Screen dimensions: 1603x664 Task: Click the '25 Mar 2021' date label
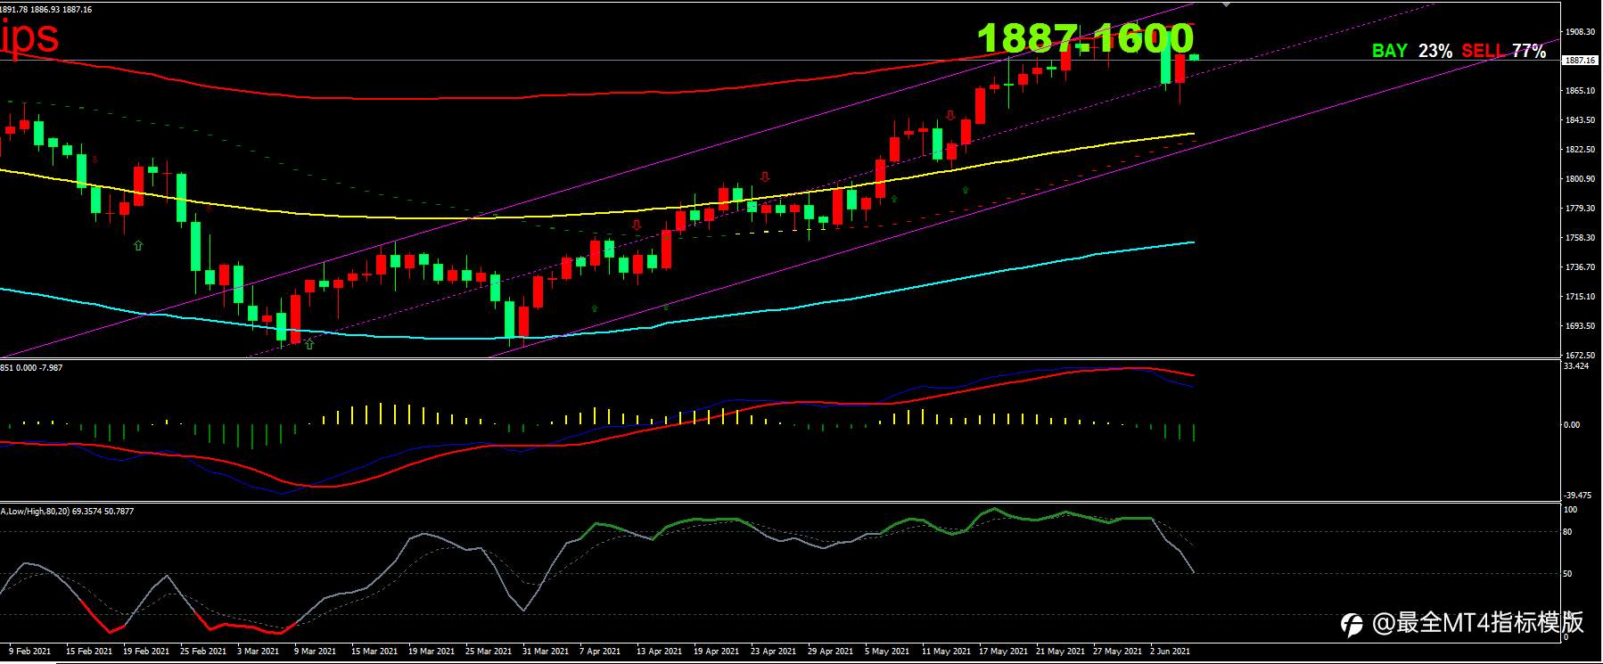click(x=489, y=652)
